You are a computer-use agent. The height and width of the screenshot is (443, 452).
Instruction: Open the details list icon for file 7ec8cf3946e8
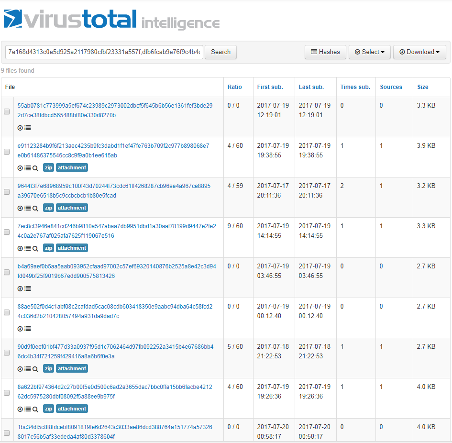(x=28, y=248)
